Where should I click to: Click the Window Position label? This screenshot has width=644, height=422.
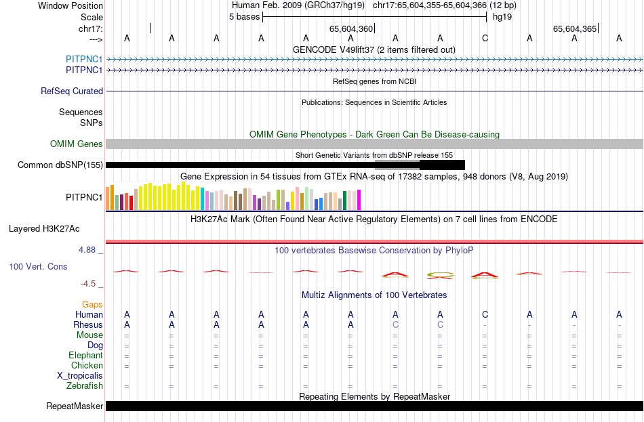(x=71, y=5)
